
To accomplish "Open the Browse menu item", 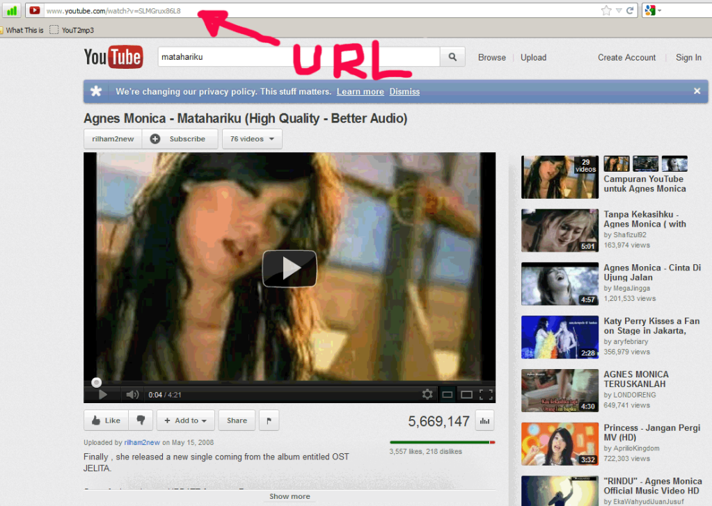I will pos(491,58).
